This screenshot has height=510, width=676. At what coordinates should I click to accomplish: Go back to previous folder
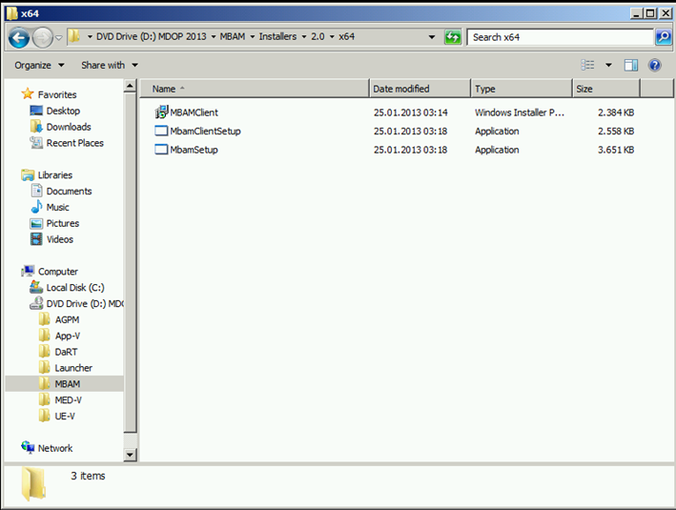(x=19, y=38)
